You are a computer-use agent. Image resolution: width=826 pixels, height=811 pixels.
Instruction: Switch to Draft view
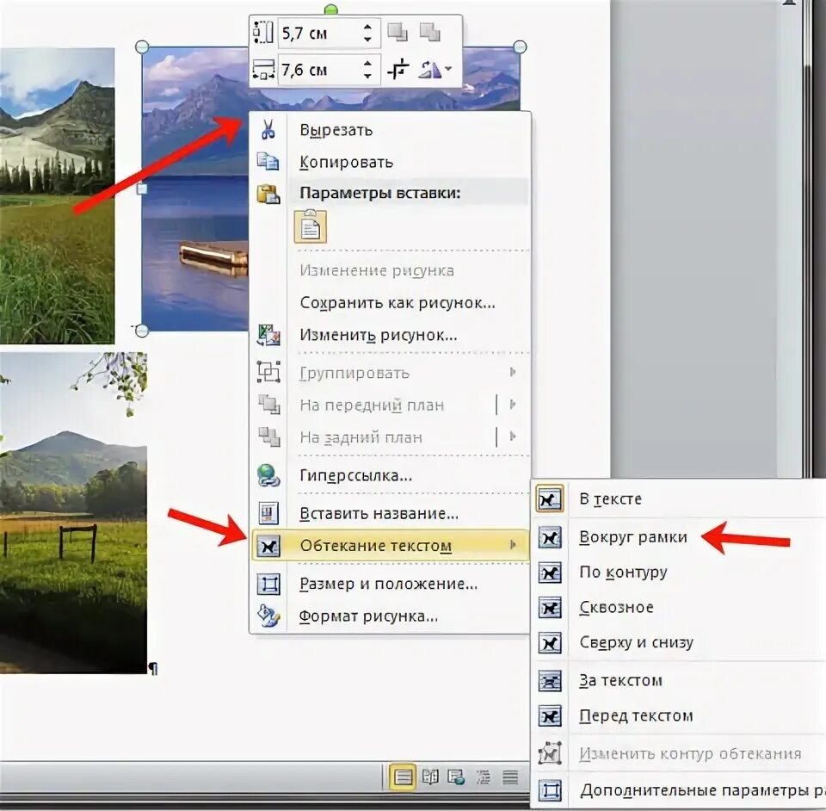click(510, 777)
